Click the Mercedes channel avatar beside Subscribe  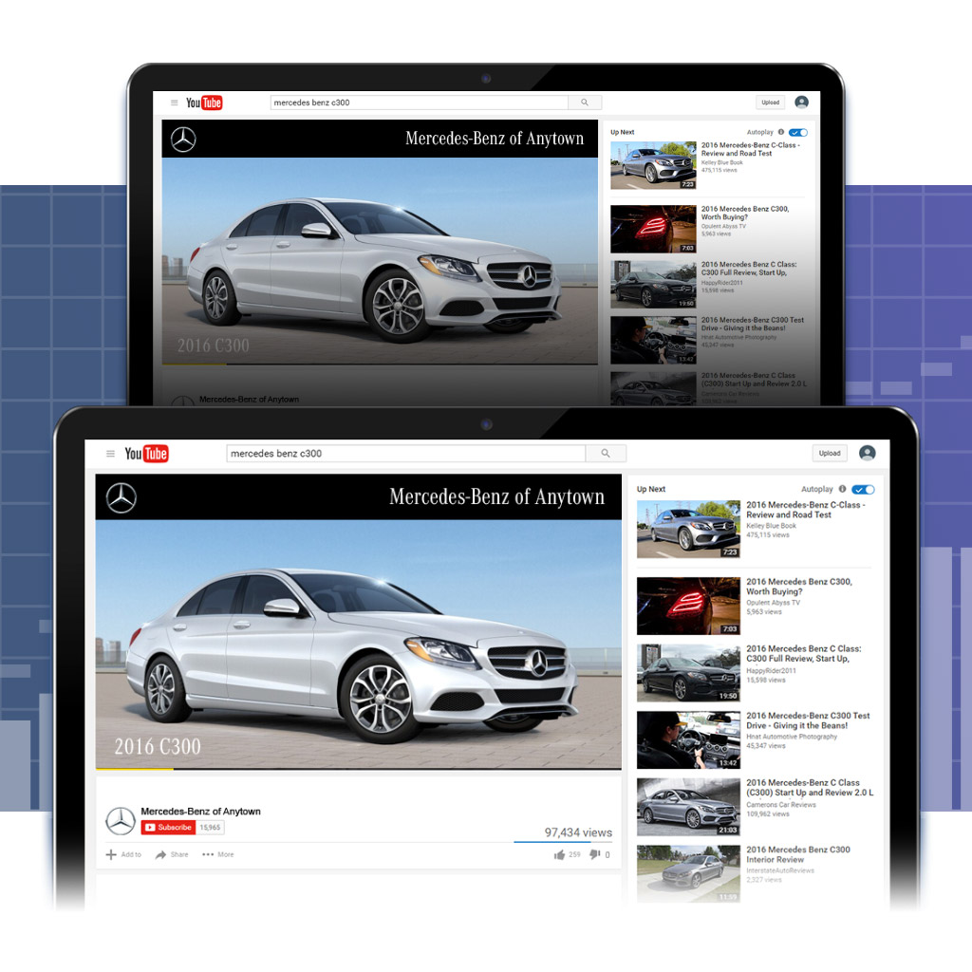(121, 821)
